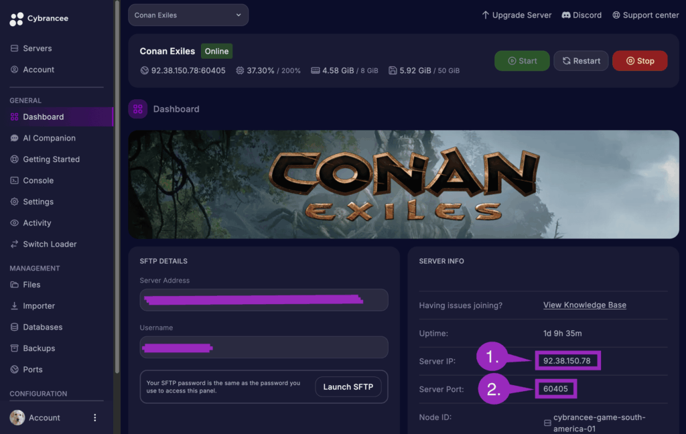Viewport: 686px width, 434px height.
Task: Click the SFTP Username field
Action: click(264, 348)
